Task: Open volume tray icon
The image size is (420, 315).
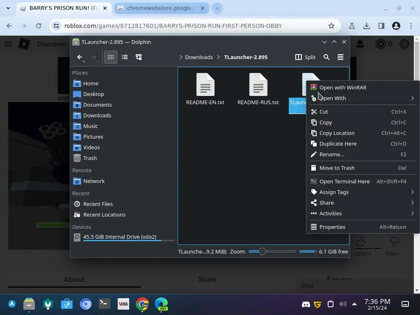Action: (342, 304)
